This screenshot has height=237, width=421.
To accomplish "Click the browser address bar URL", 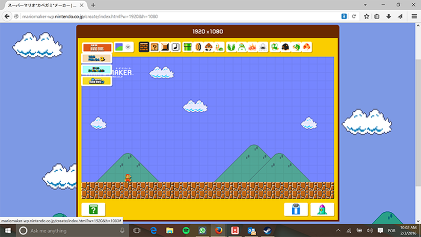I will click(90, 16).
